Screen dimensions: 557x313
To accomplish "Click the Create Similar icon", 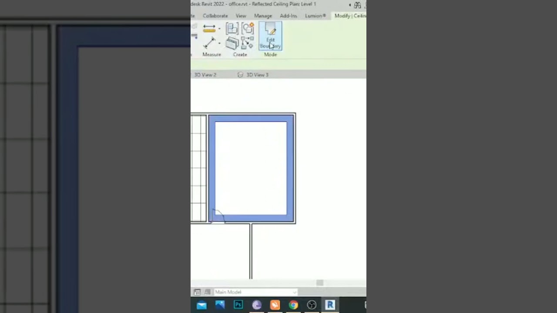I will (247, 43).
